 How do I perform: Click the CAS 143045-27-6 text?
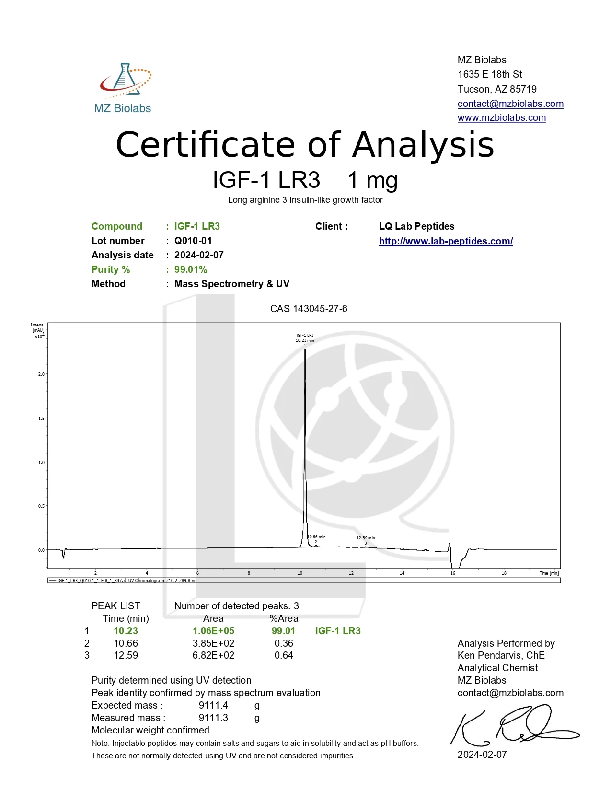309,309
